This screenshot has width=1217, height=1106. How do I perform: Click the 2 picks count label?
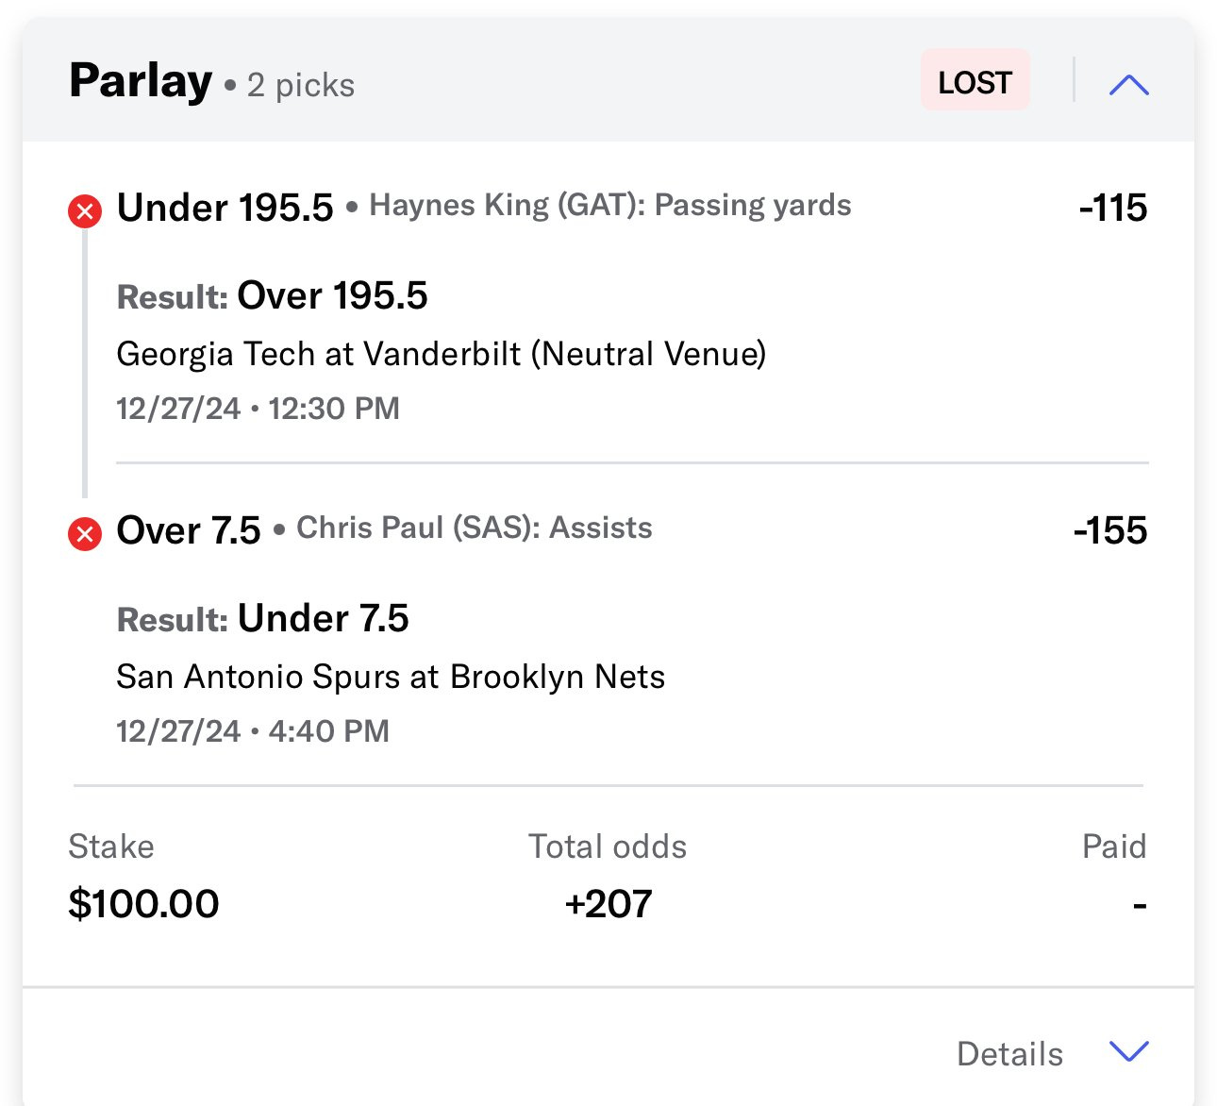coord(301,85)
